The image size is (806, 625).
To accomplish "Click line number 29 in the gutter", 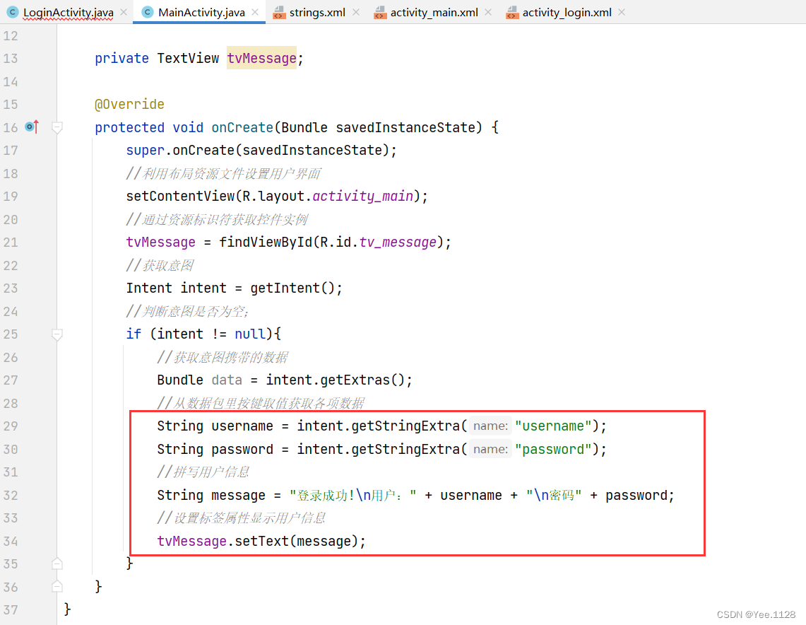I will click(11, 426).
